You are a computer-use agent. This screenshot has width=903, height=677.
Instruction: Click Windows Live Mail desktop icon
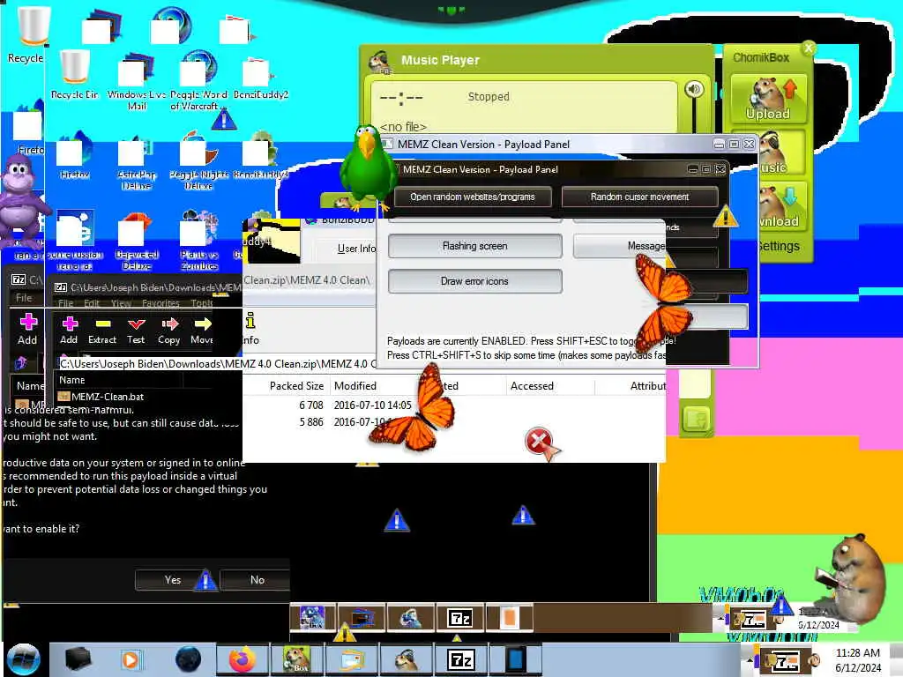click(x=136, y=81)
